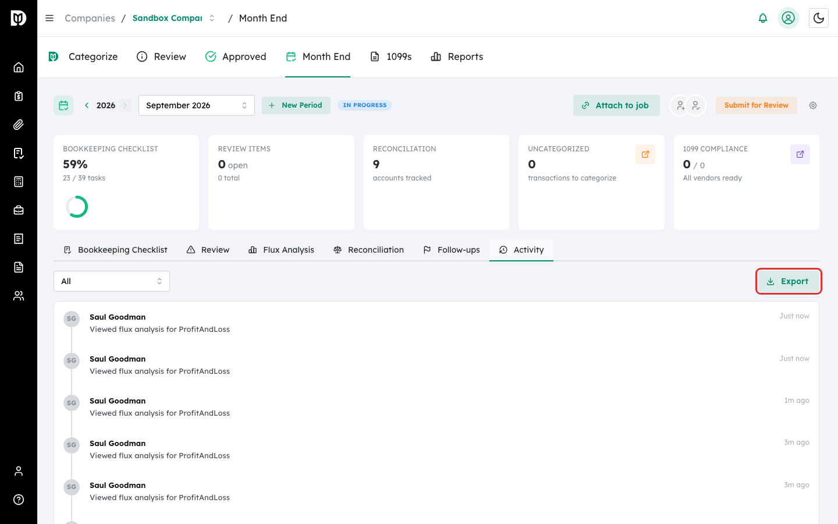The width and height of the screenshot is (838, 524).
Task: Toggle the hamburger sidebar menu
Action: (49, 18)
